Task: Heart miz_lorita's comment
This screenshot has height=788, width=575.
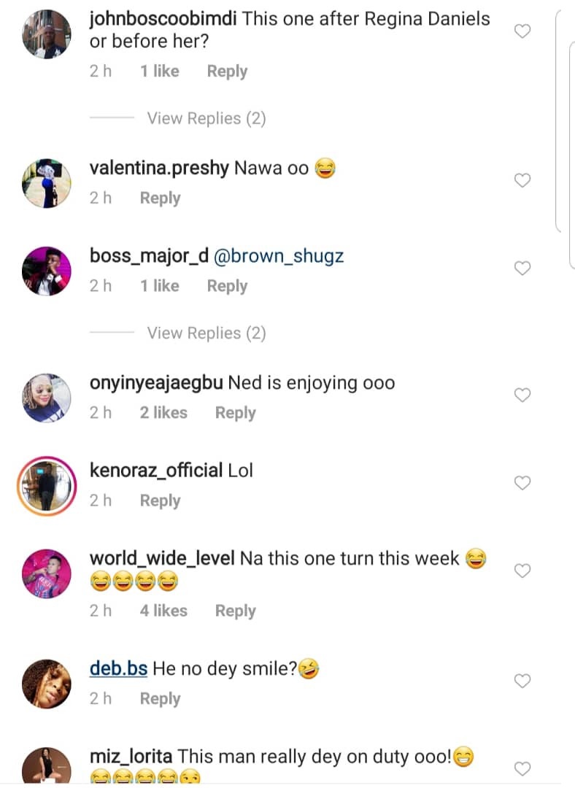Action: [522, 769]
